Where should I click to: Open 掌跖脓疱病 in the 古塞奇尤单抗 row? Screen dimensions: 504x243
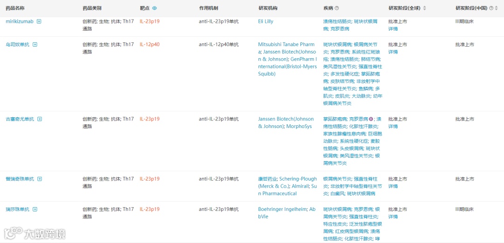pos(335,119)
